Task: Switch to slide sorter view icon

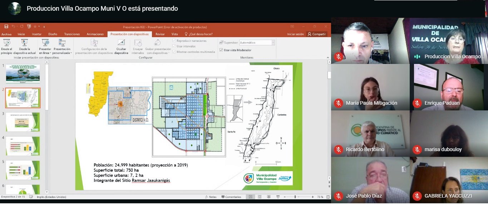Action: [x=259, y=197]
